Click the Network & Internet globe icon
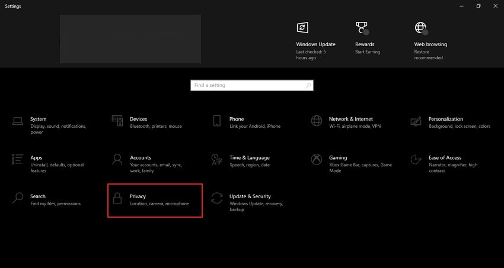Viewport: 504px width, 268px height. pos(317,121)
